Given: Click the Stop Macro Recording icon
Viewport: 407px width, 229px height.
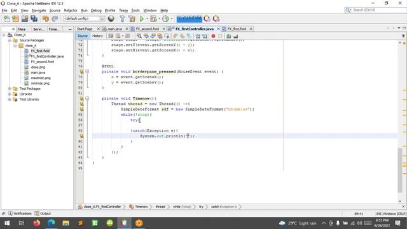Looking at the screenshot, I should tap(221, 36).
